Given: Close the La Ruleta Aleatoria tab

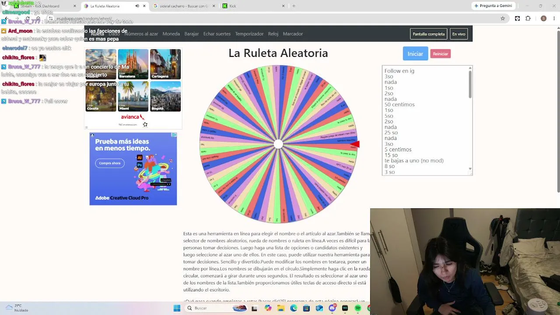Looking at the screenshot, I should pos(144,6).
